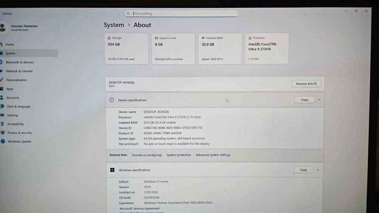Open the Processor Intel Core Ultra card

[x=267, y=49]
